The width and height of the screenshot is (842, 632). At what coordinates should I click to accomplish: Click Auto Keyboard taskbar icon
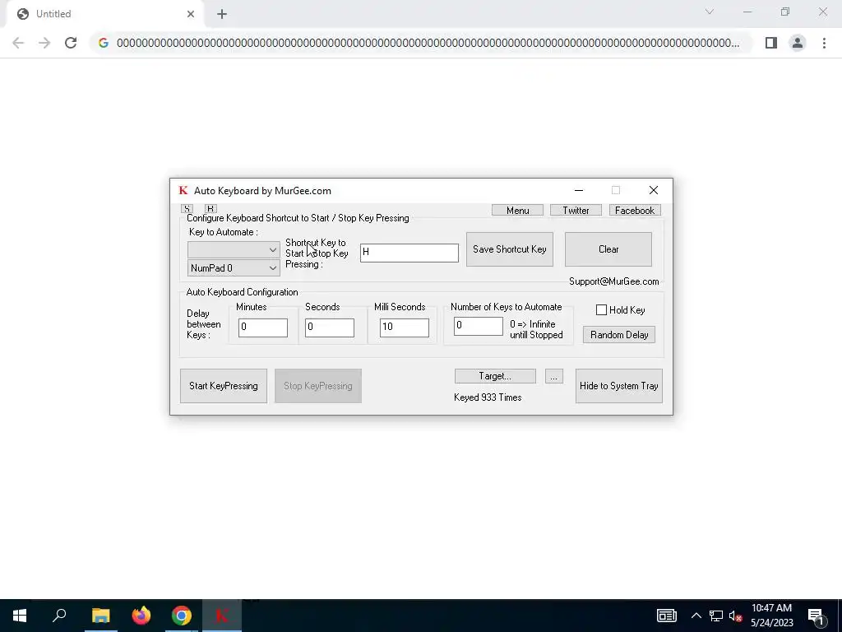tap(222, 616)
